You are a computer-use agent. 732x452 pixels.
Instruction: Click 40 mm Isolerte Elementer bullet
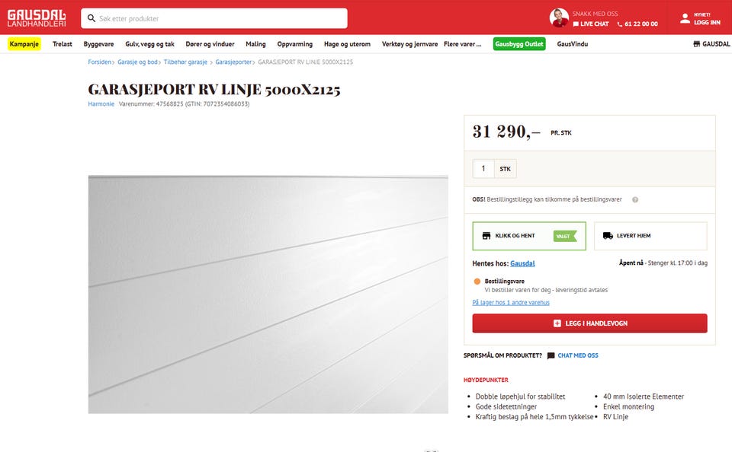pos(644,396)
